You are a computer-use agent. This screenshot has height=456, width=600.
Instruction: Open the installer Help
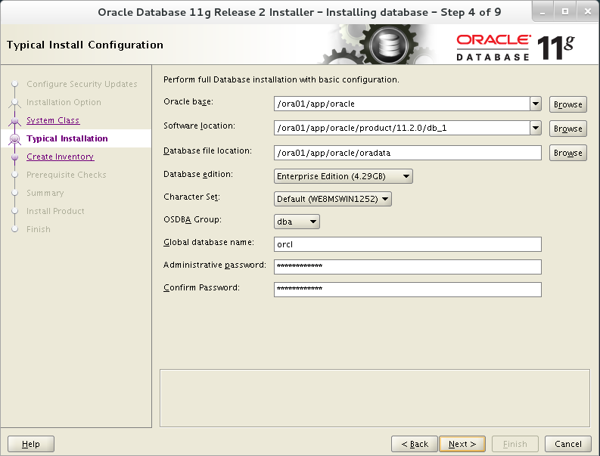coord(31,444)
